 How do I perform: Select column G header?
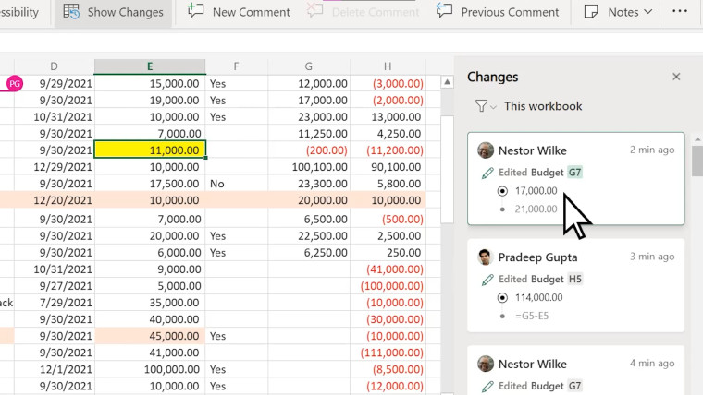[308, 66]
